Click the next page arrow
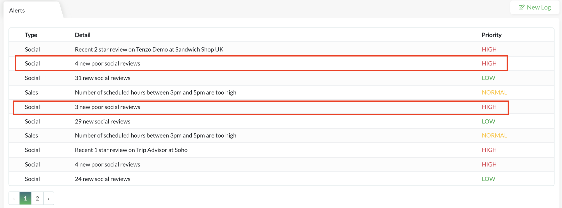Screen dimensions: 562x208 tap(49, 198)
